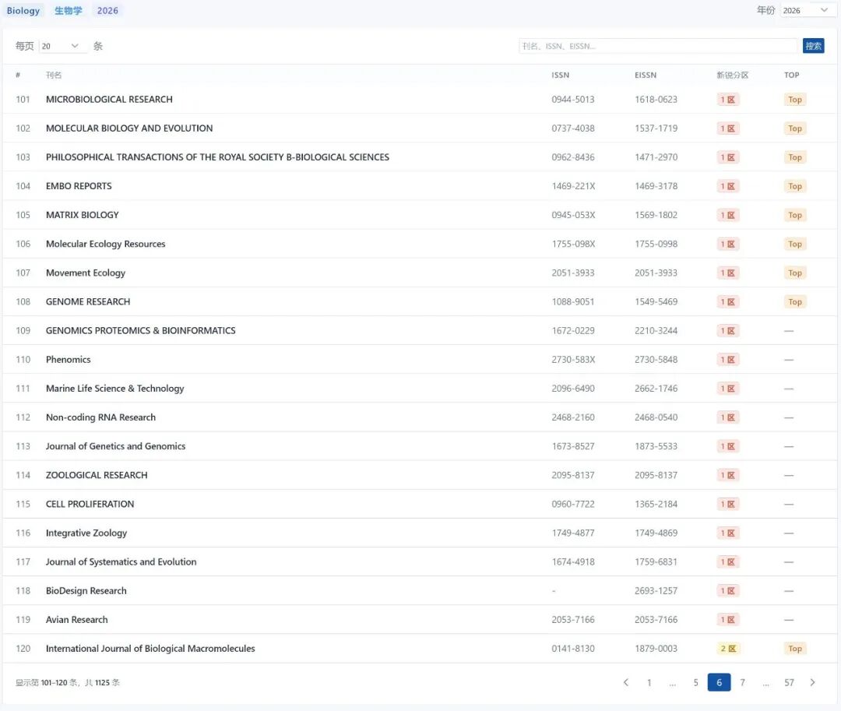Viewport: 841px width, 711px height.
Task: Click the Top badge for GENOME RESEARCH
Action: (794, 302)
